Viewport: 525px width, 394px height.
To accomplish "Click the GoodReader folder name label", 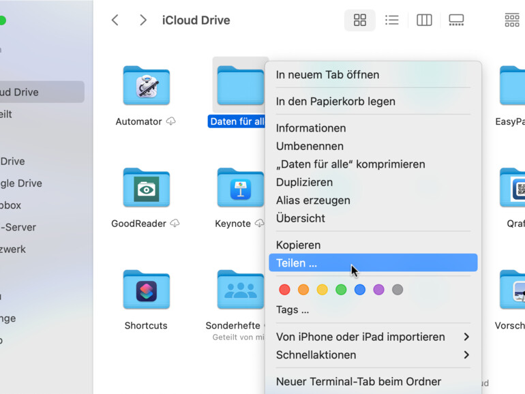I will point(138,224).
